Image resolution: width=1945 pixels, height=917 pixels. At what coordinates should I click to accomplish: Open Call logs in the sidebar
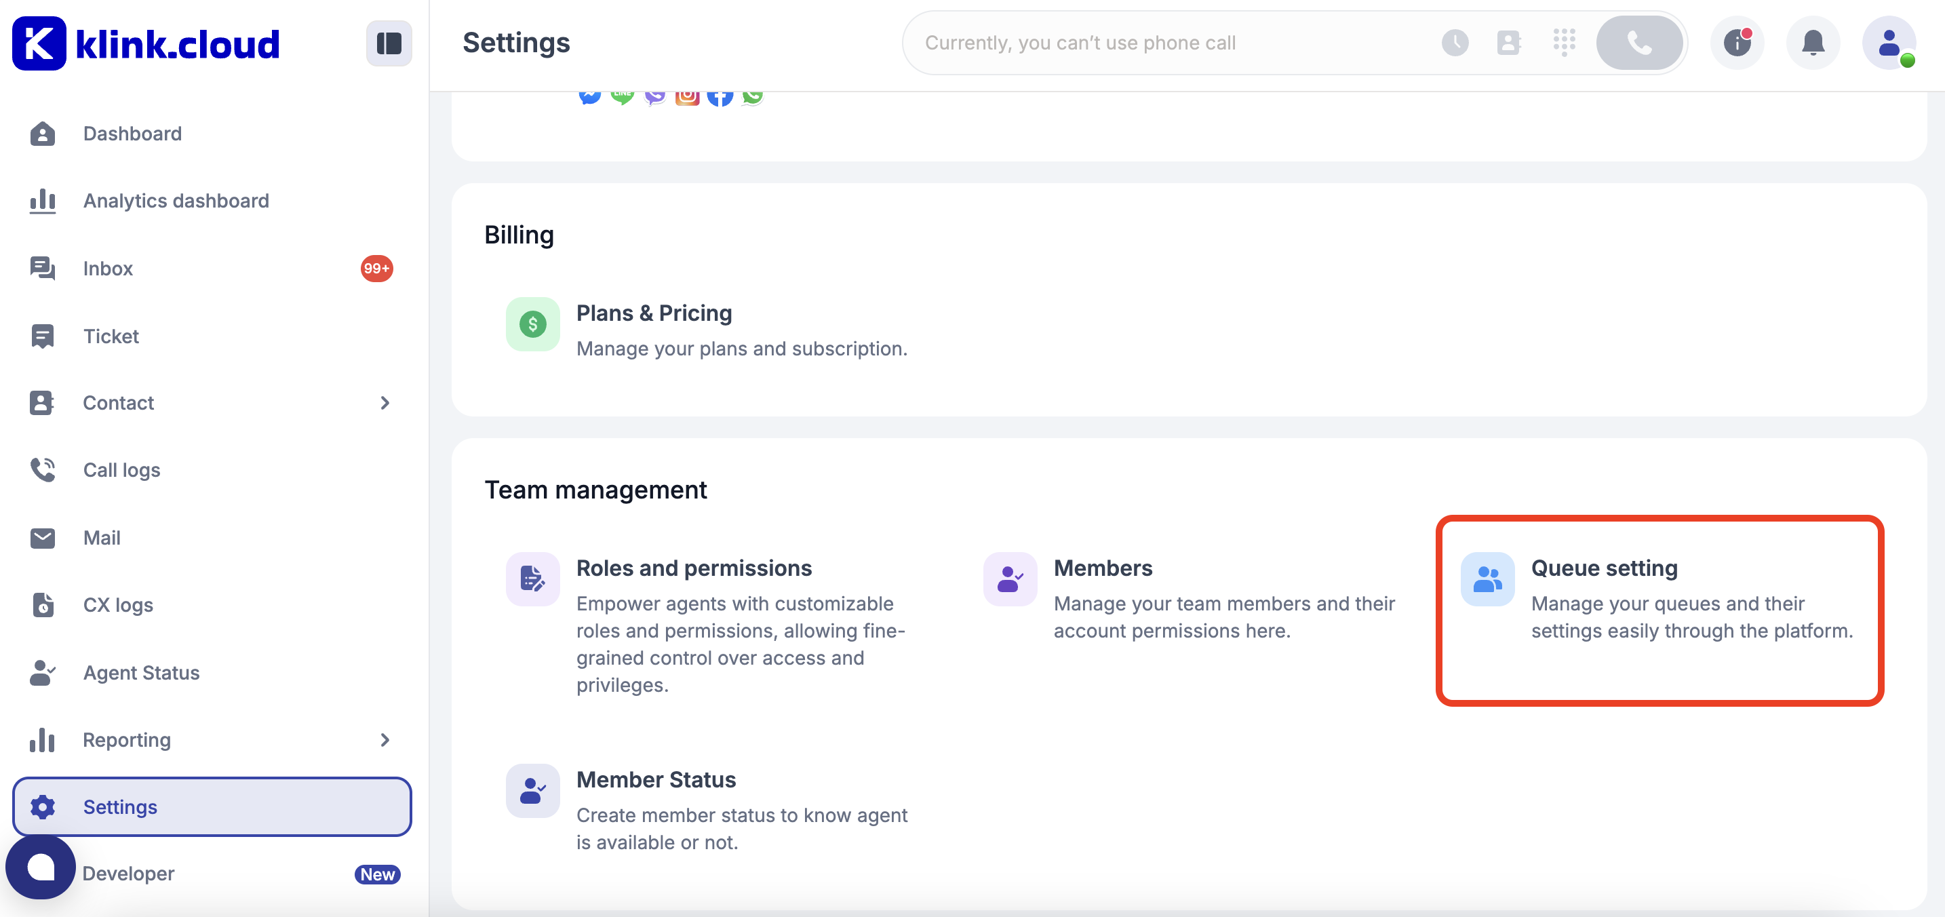click(x=121, y=470)
